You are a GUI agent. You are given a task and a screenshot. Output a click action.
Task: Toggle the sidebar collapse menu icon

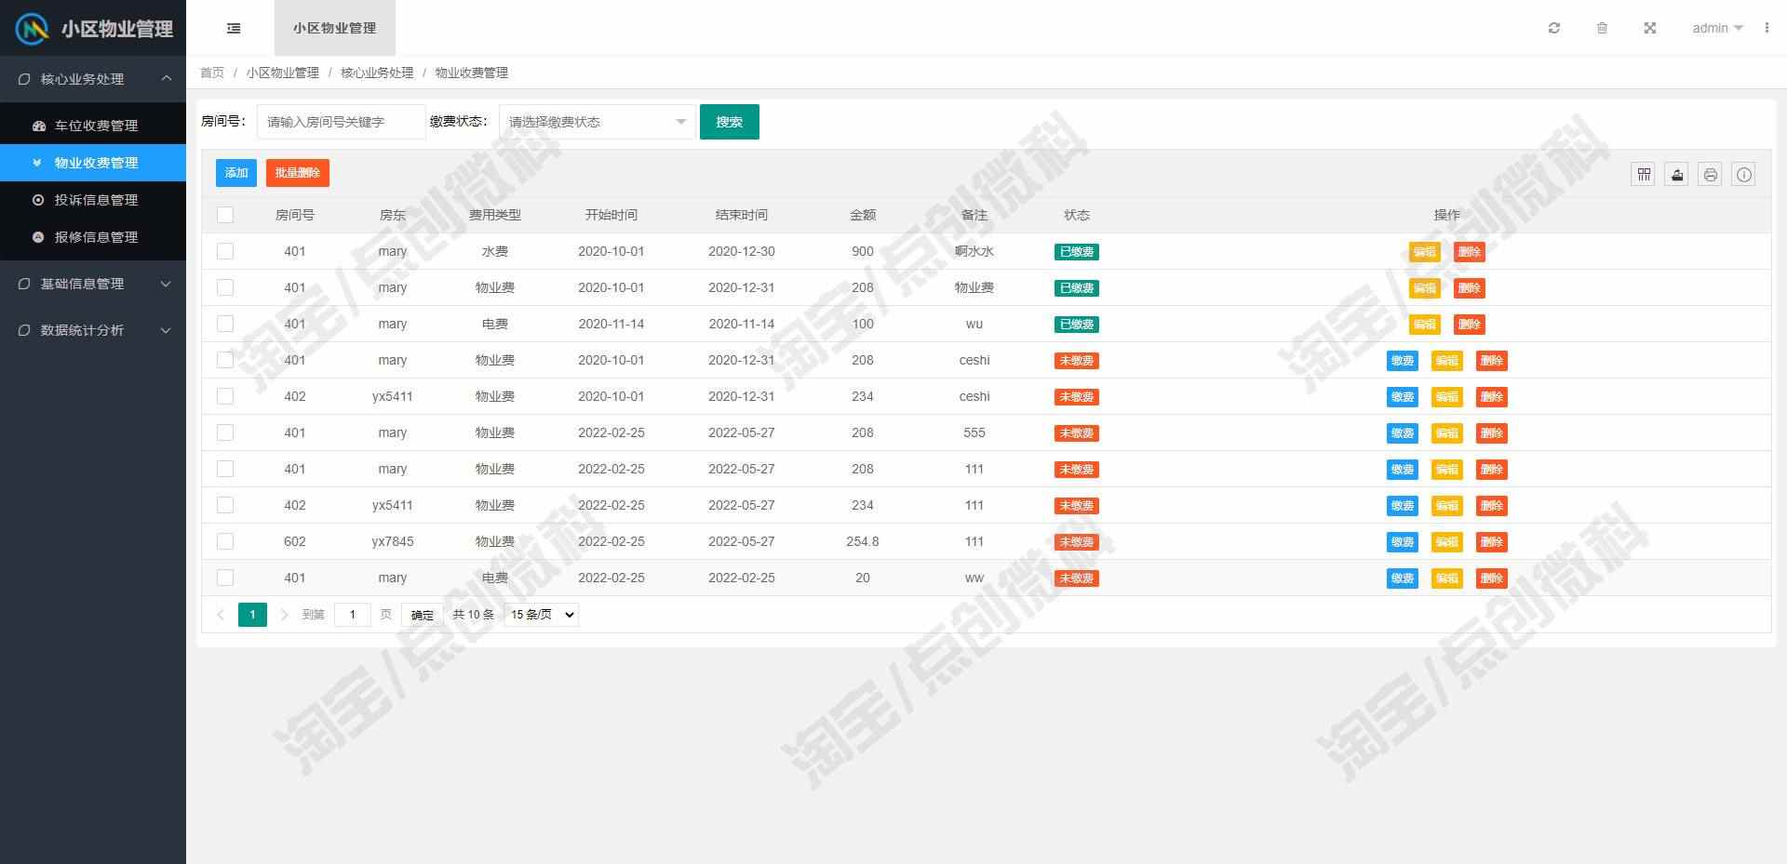pos(234,28)
